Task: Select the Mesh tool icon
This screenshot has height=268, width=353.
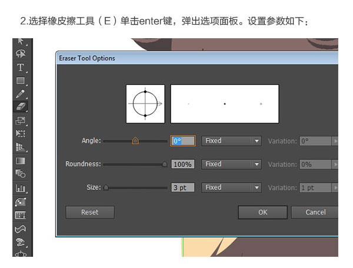Action: click(21, 202)
